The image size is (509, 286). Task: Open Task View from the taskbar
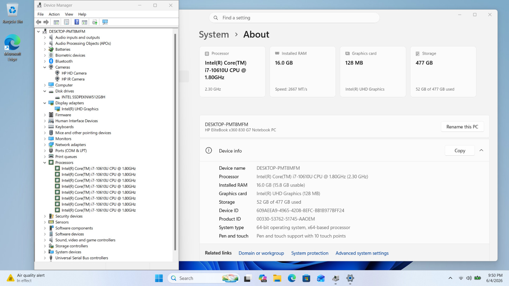(x=248, y=278)
